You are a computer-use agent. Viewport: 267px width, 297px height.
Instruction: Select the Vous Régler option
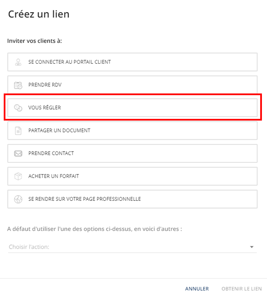point(132,108)
